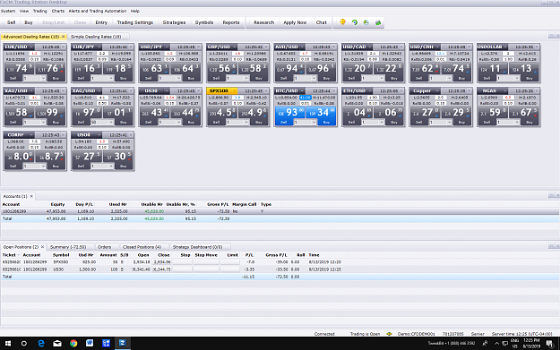Click Buy on the highlighted BTC/USD tile
The height and width of the screenshot is (350, 560).
pos(326,122)
